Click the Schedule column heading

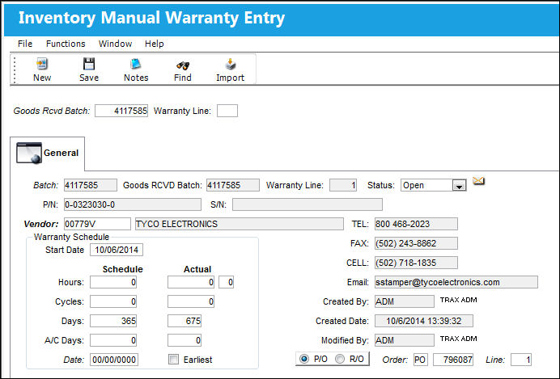(122, 269)
